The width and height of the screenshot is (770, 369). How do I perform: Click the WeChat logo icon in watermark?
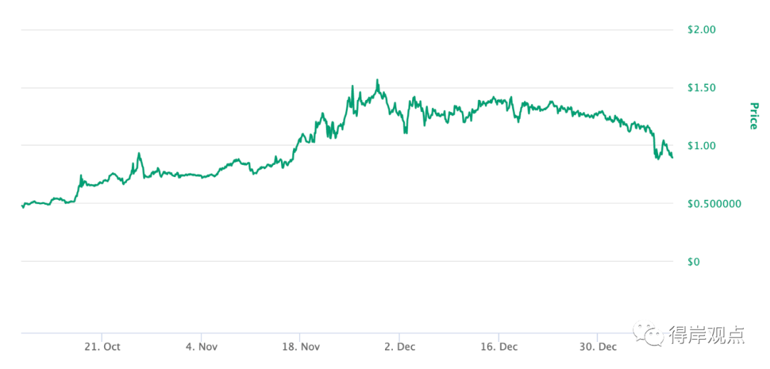(x=648, y=333)
